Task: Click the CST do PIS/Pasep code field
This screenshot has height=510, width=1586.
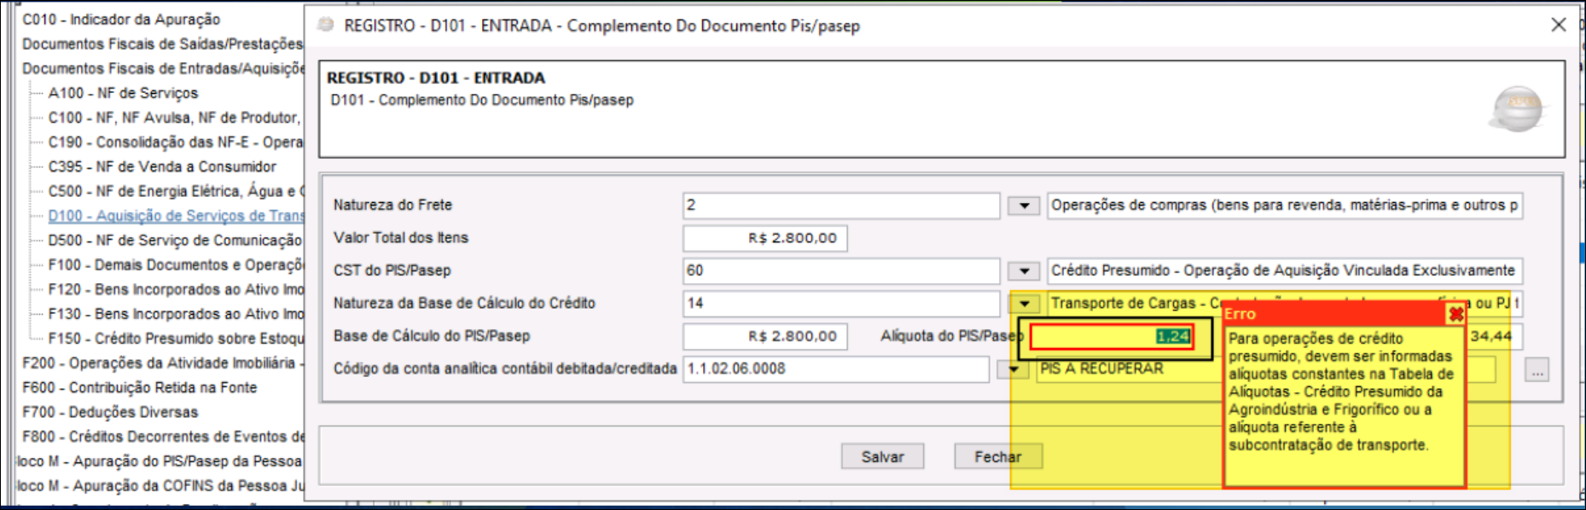Action: (841, 271)
